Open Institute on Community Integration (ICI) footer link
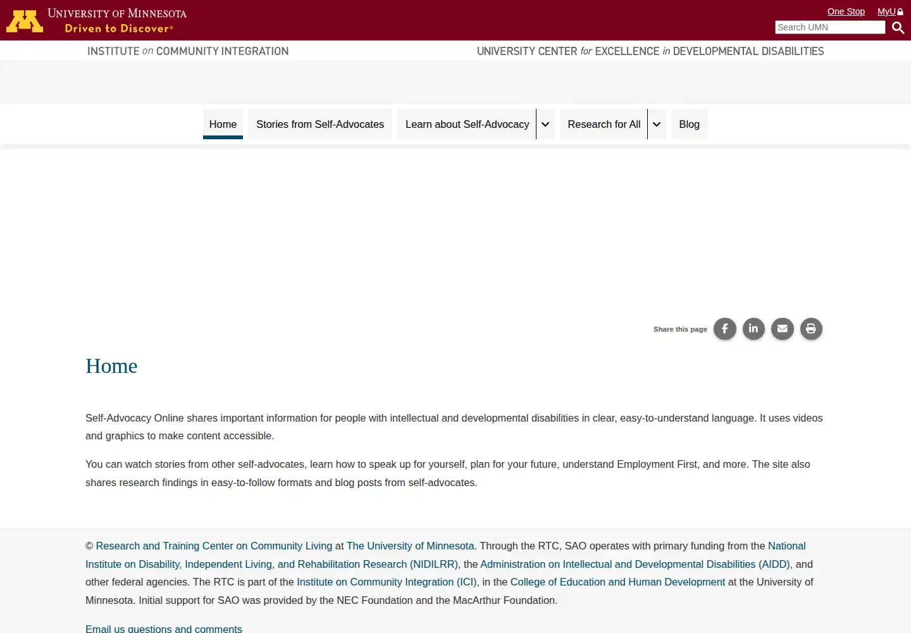The height and width of the screenshot is (633, 911). coord(387,582)
